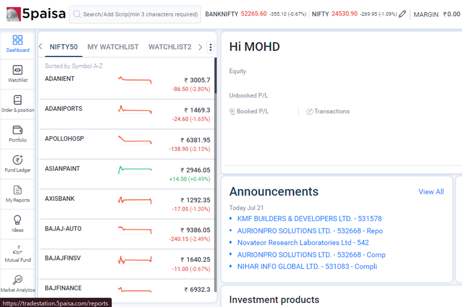Click the Equity label

[x=237, y=71]
